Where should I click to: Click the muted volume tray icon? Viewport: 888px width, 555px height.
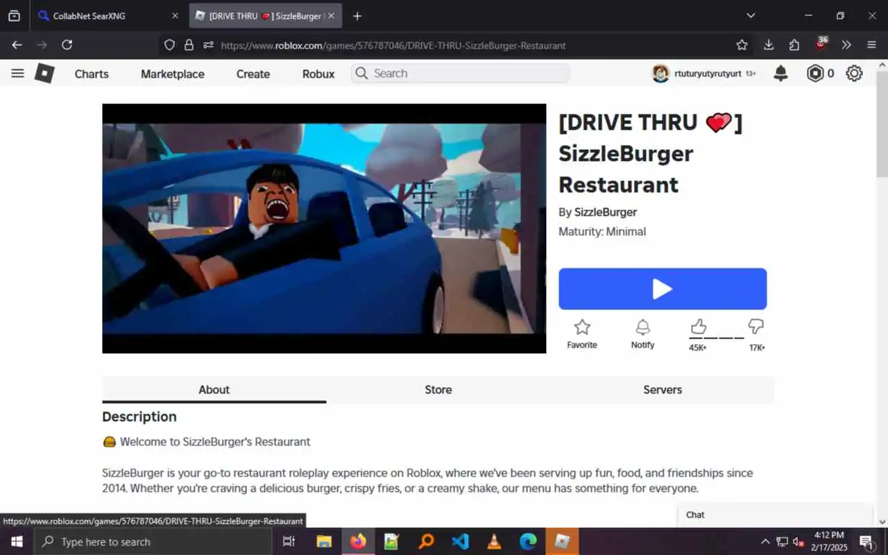(x=799, y=542)
